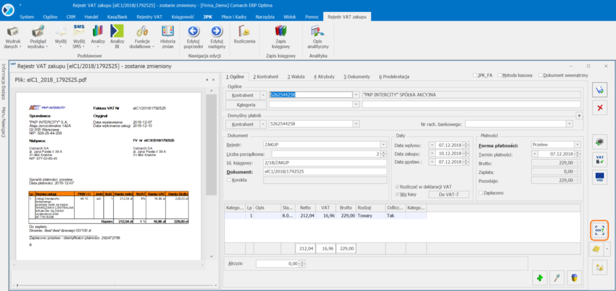This screenshot has width=616, height=291.
Task: Collapse the Domyślny płatnik section
Action: (578, 116)
